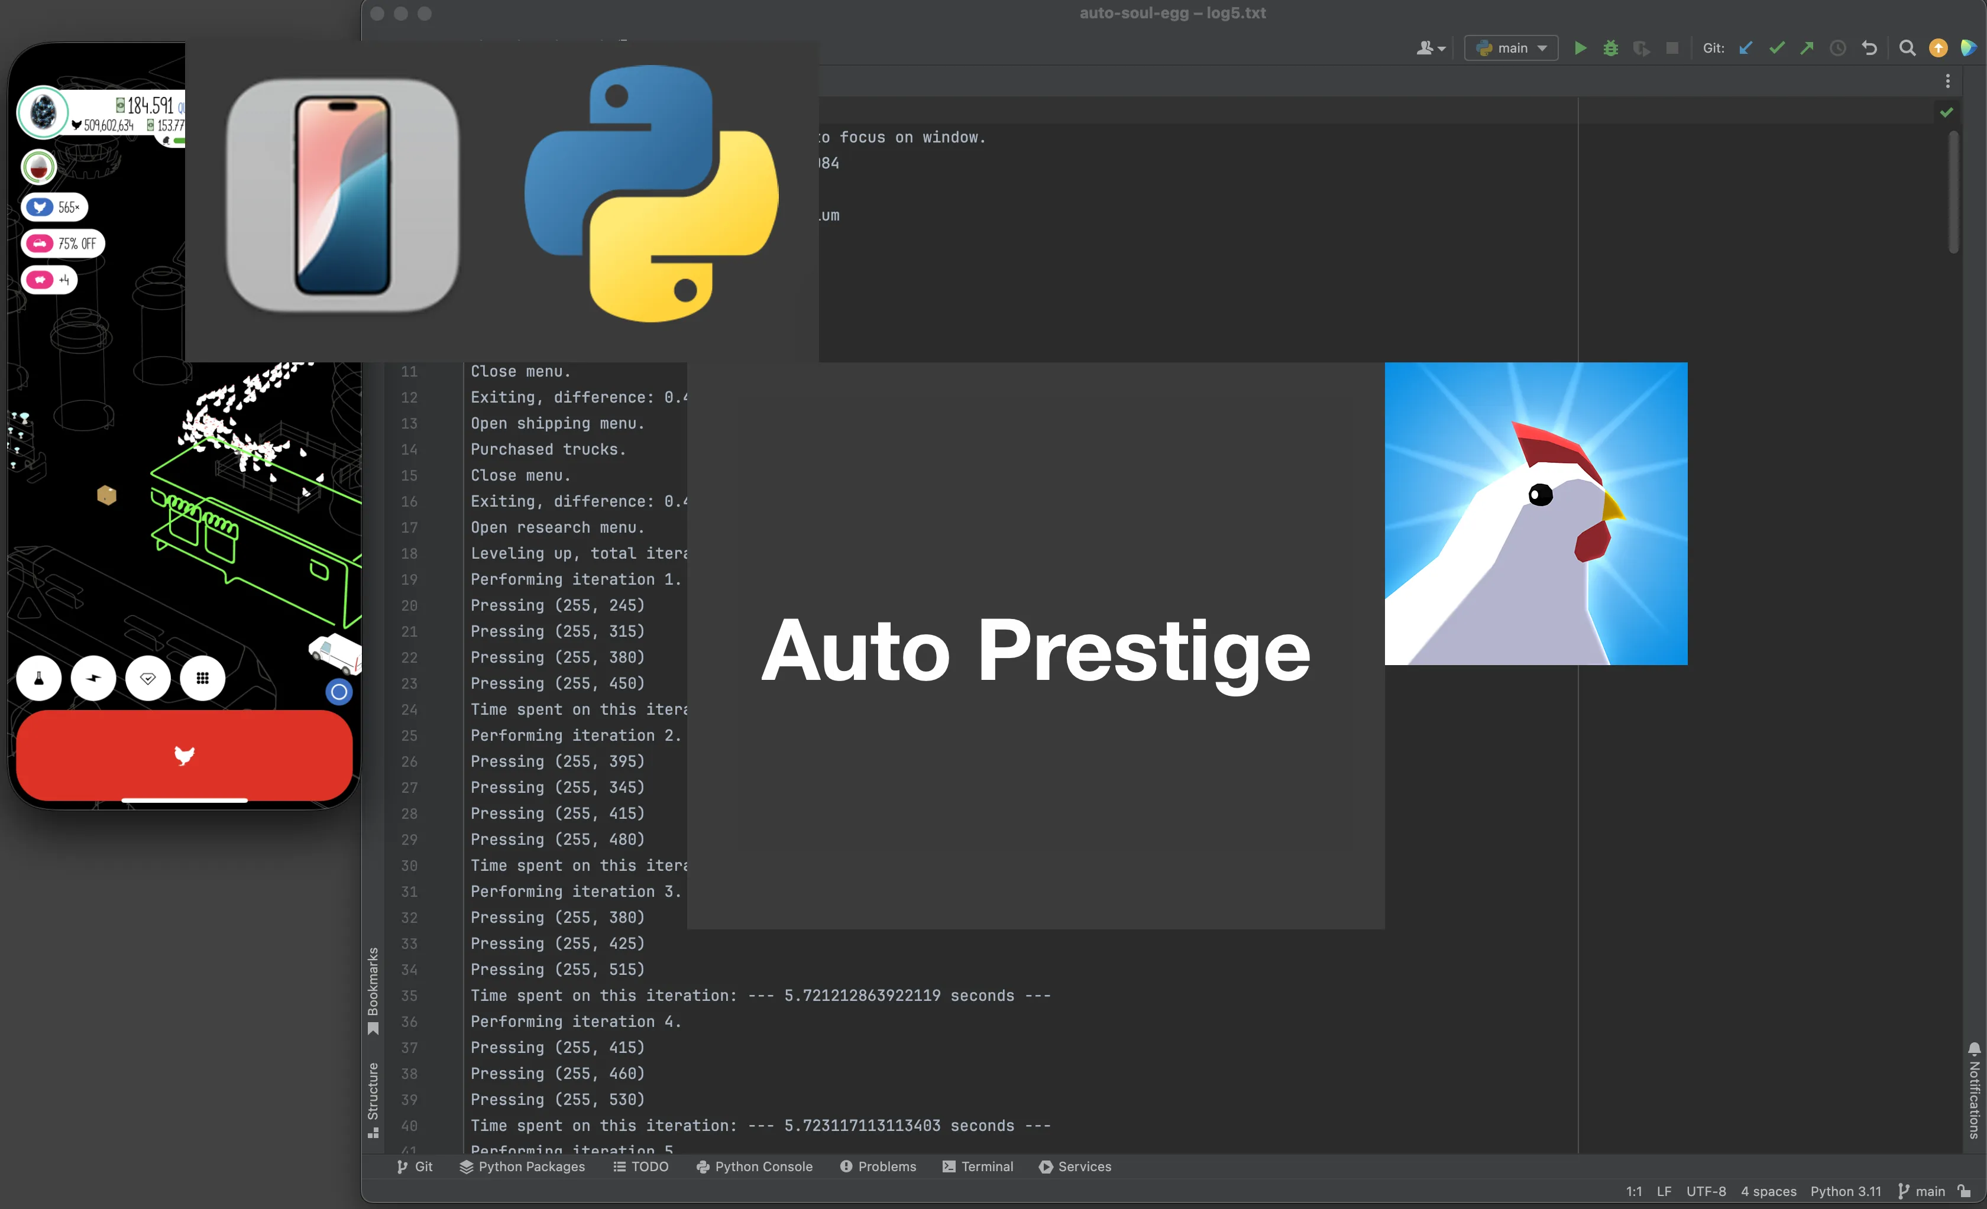Click Python 3.11 interpreter in status bar
Viewport: 1987px width, 1209px height.
coord(1845,1191)
